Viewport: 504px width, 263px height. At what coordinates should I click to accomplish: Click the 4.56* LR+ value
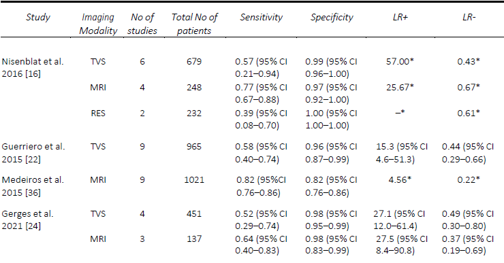point(400,179)
